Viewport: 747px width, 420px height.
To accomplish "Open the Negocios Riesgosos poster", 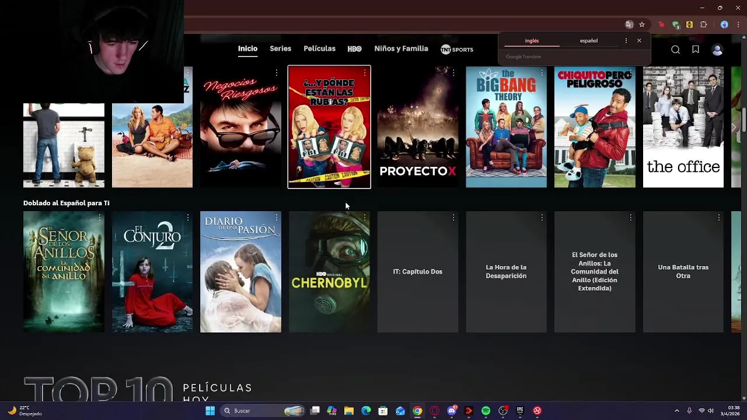I will pyautogui.click(x=240, y=127).
